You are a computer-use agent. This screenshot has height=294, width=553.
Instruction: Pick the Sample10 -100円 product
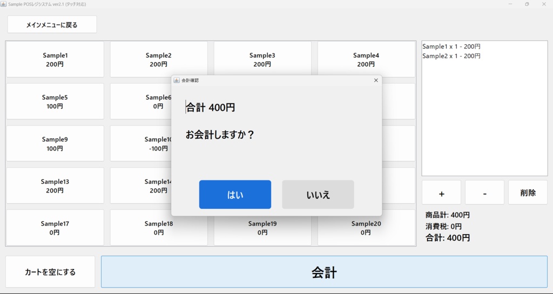141,143
